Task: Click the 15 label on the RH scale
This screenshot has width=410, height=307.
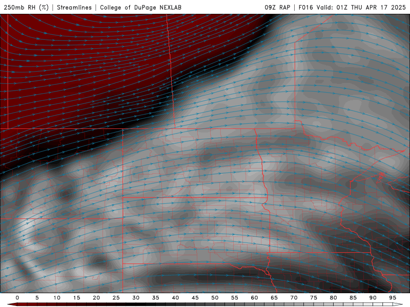Action: tap(76, 298)
